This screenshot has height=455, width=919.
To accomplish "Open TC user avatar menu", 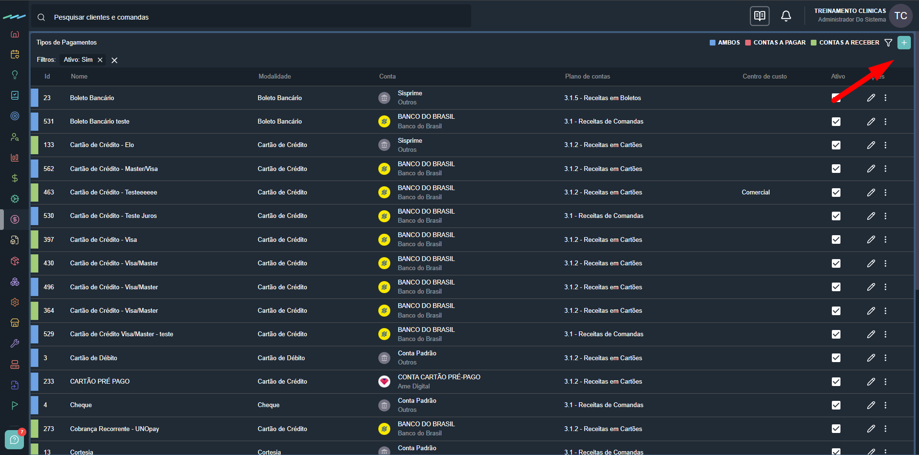I will pyautogui.click(x=900, y=16).
